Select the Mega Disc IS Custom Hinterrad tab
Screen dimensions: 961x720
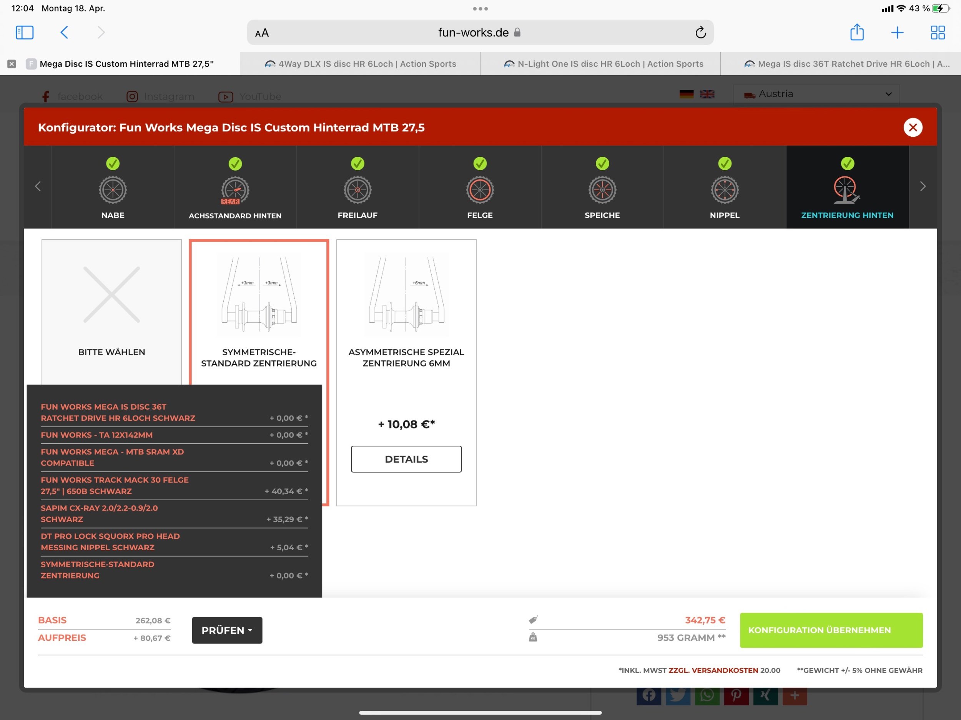[120, 64]
